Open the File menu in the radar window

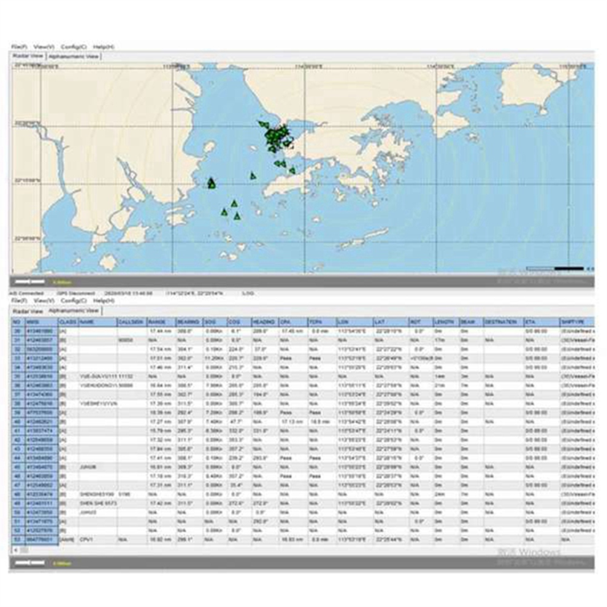pos(19,47)
